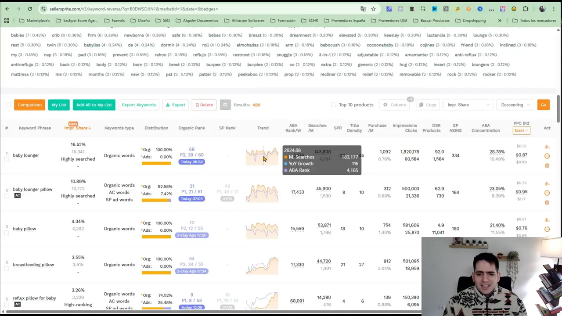Click the orange distribution bar for baby lounger
This screenshot has height=316, width=562.
[x=156, y=163]
